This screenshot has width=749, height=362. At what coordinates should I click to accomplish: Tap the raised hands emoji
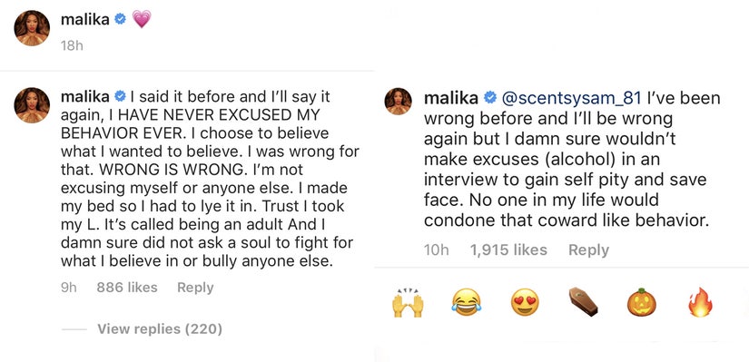pos(408,303)
